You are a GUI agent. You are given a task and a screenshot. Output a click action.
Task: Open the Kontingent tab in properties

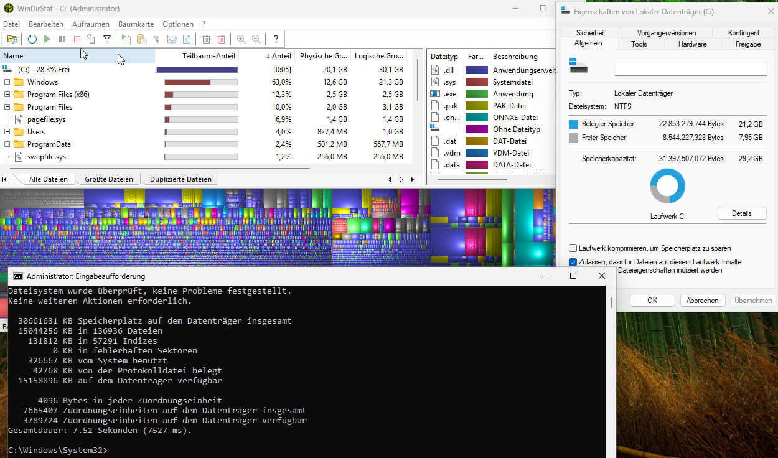(x=744, y=32)
